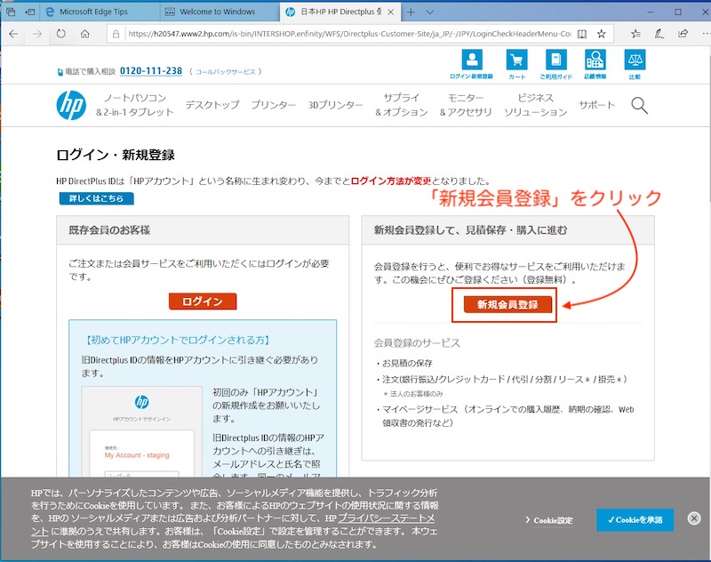Click the Add notes pen icon

click(659, 34)
